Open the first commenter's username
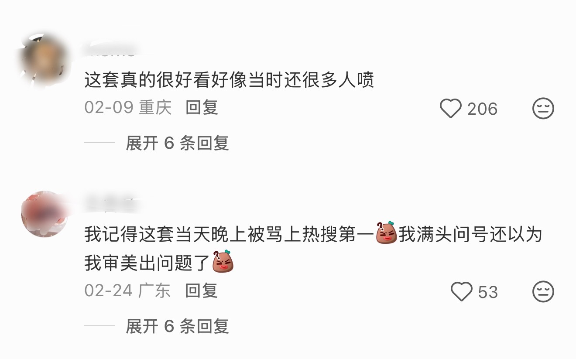The width and height of the screenshot is (576, 359). click(111, 51)
